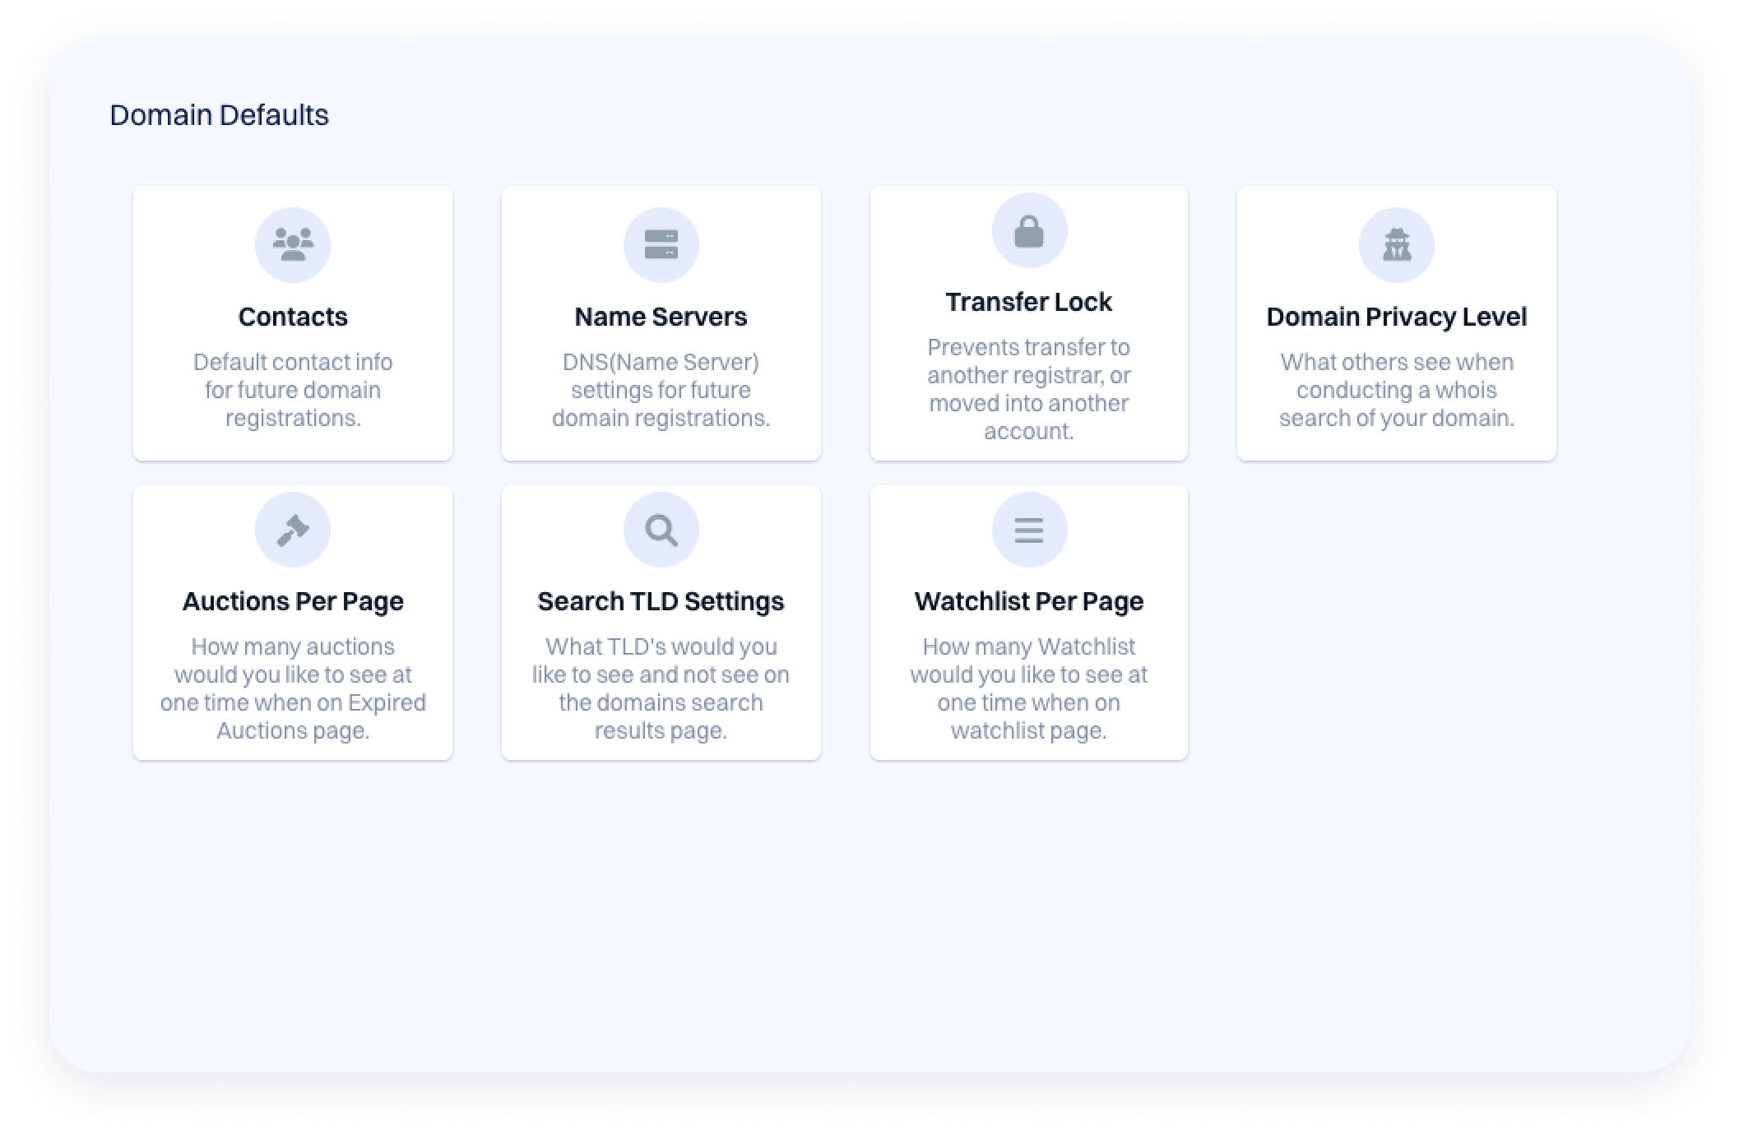This screenshot has width=1739, height=1135.
Task: Click the Name Servers server icon
Action: [661, 245]
